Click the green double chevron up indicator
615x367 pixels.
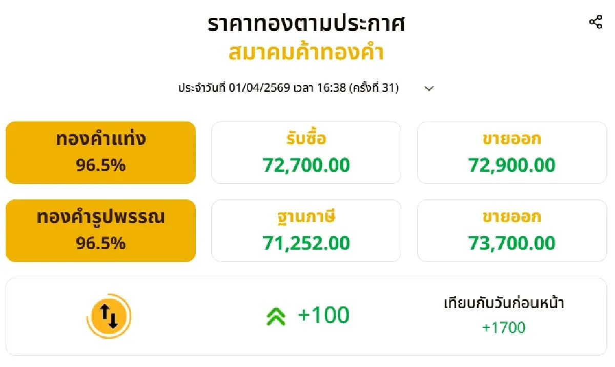pyautogui.click(x=277, y=315)
